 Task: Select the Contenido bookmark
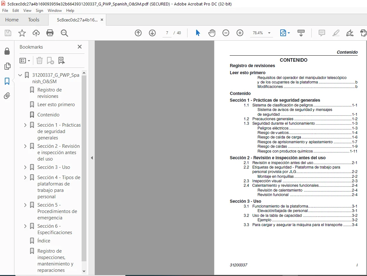point(48,115)
